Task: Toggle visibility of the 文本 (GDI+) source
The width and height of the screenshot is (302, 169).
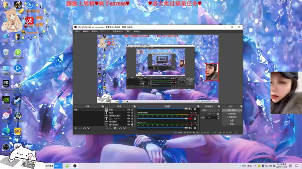Action: click(129, 119)
